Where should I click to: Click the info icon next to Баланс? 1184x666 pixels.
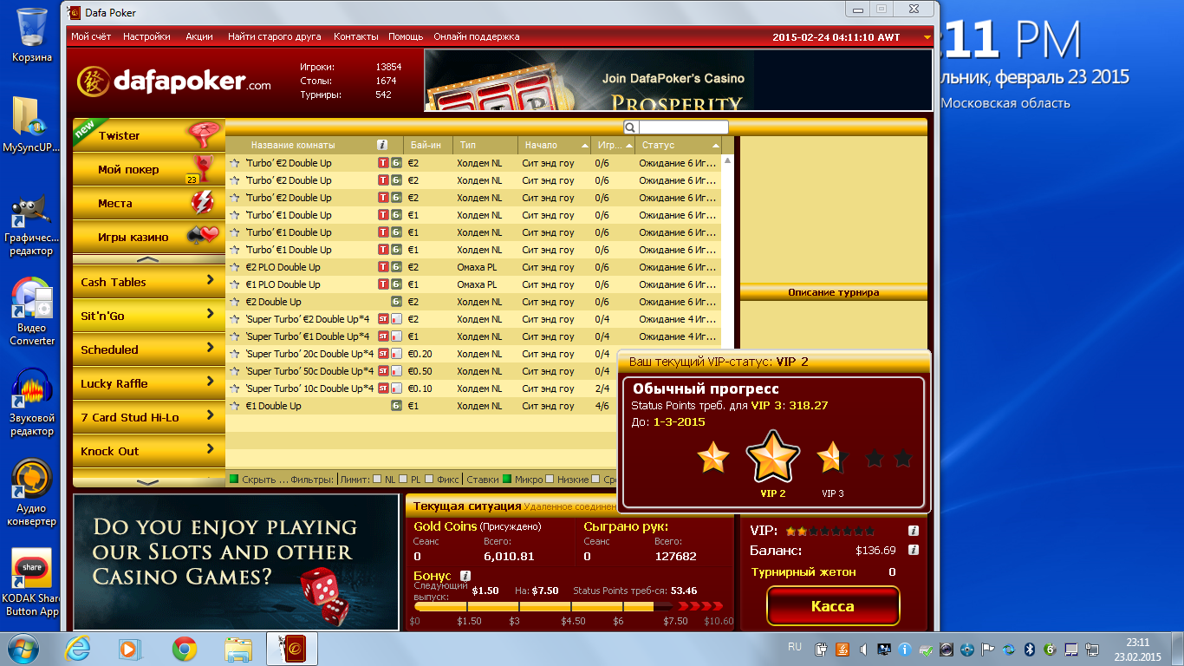913,550
